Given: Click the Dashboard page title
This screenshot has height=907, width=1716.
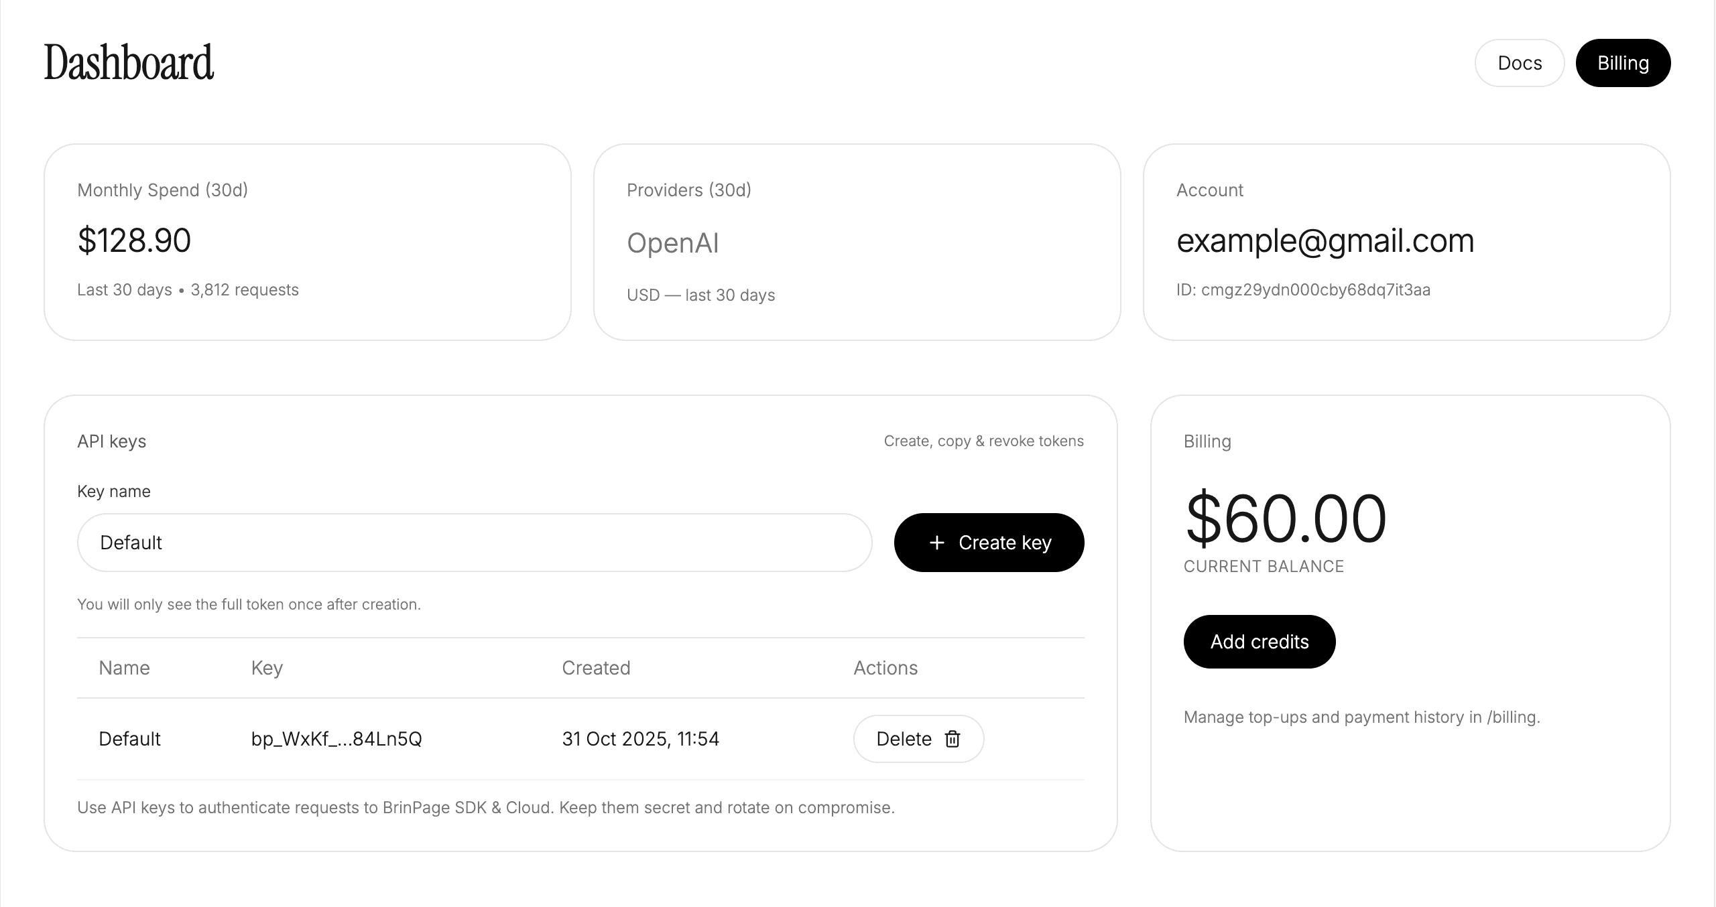Looking at the screenshot, I should (129, 63).
